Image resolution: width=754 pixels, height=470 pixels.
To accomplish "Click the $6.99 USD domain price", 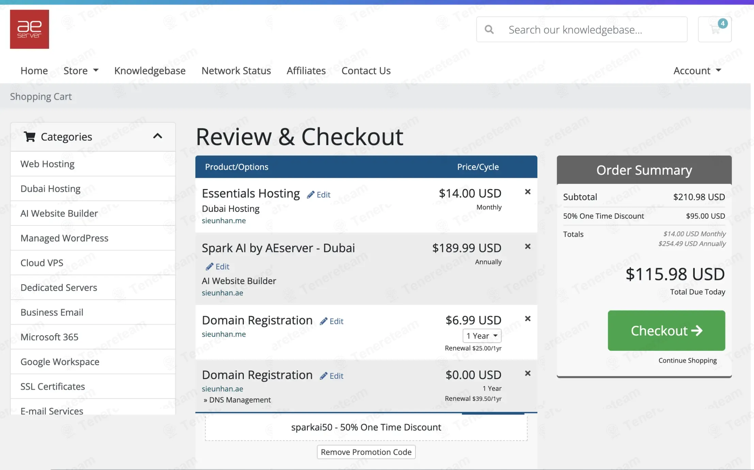I will (x=473, y=320).
